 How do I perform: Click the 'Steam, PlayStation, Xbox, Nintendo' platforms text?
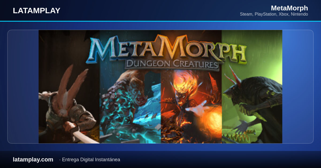click(274, 14)
